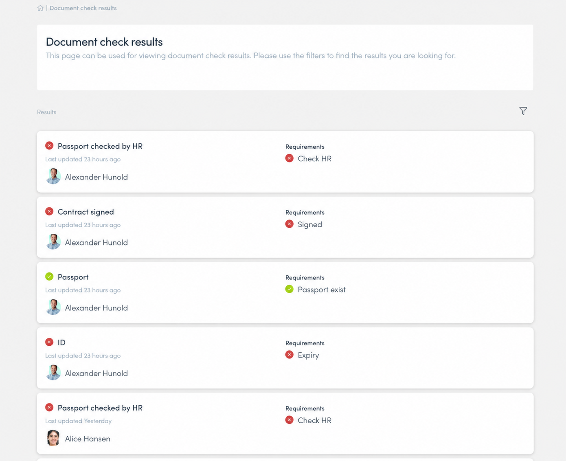Click the Document check results page heading
566x461 pixels.
[x=104, y=42]
